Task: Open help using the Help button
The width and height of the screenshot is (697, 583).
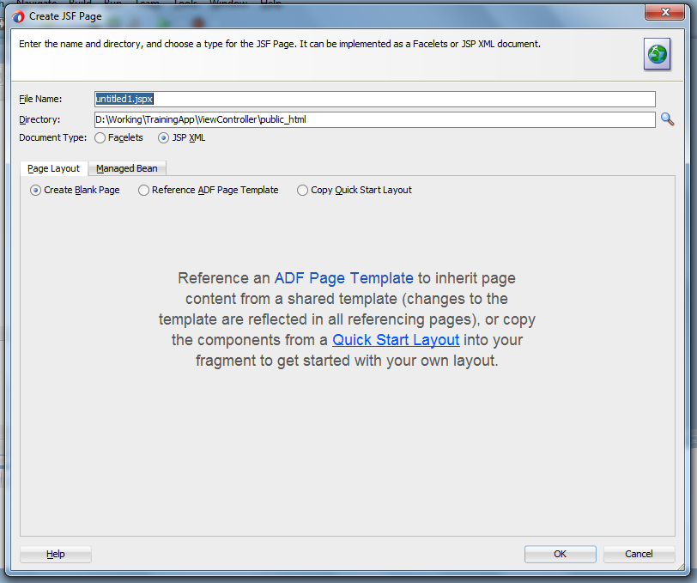Action: (55, 554)
